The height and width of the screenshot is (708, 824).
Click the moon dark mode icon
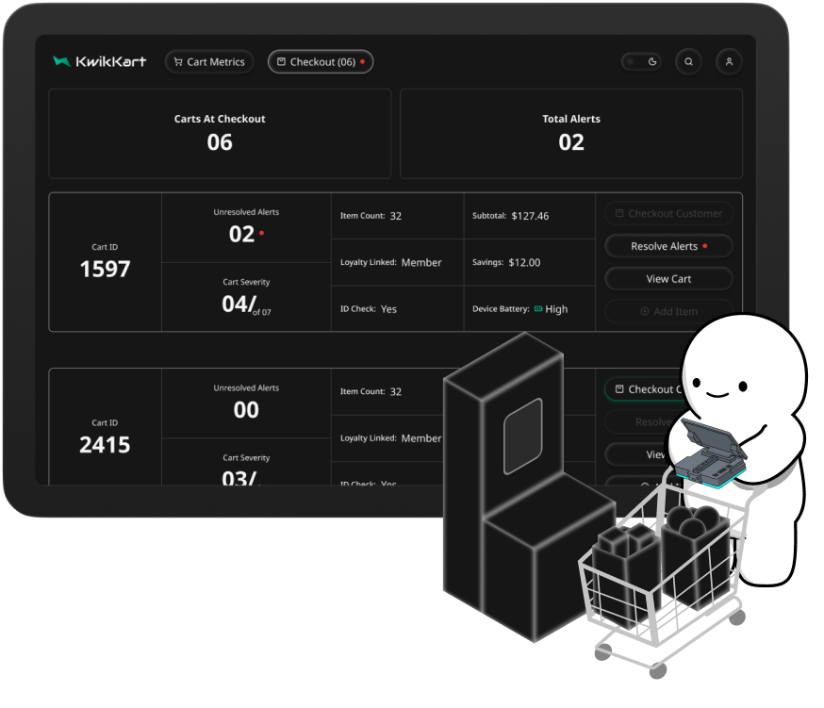652,62
